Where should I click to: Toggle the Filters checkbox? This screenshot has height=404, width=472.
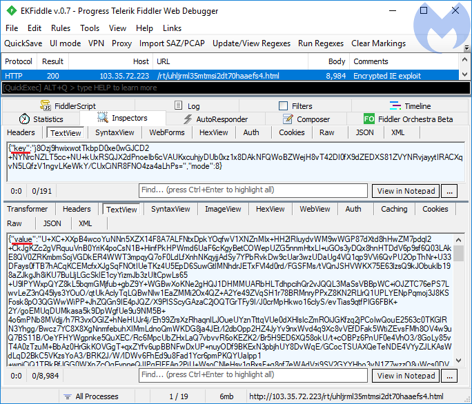pos(283,106)
